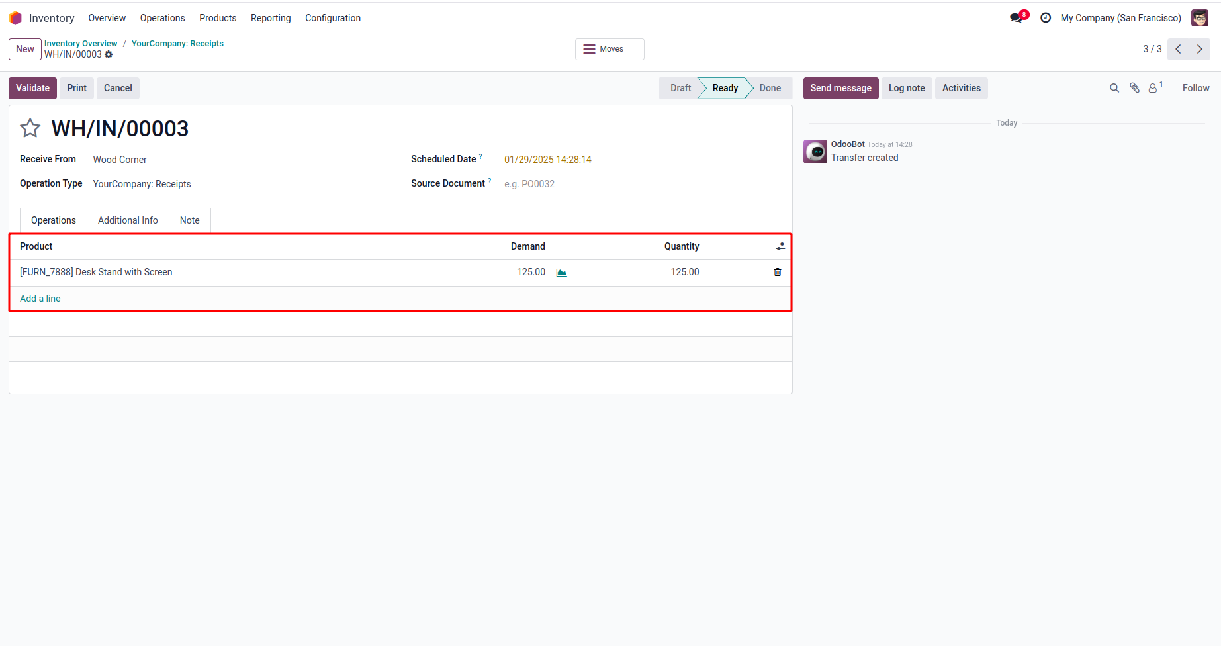The width and height of the screenshot is (1221, 646).
Task: Set status to Done in status bar
Action: [x=770, y=88]
